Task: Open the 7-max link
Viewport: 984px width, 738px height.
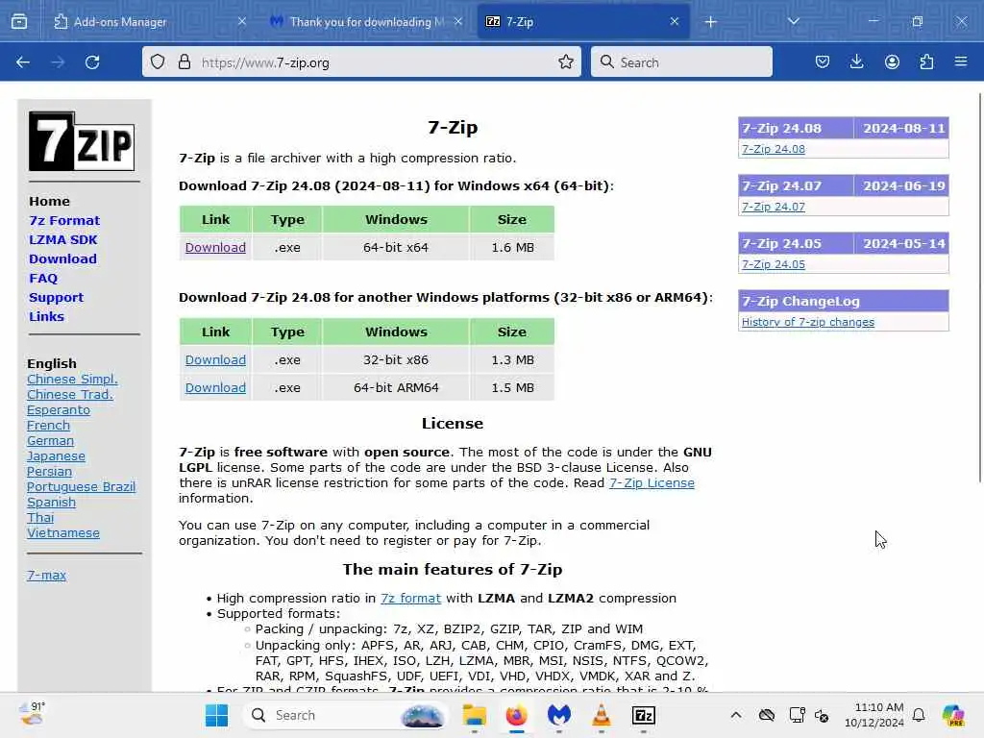Action: (46, 575)
